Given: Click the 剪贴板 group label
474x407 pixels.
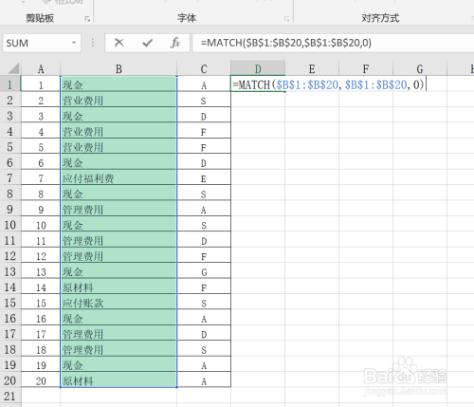Looking at the screenshot, I should pos(40,18).
